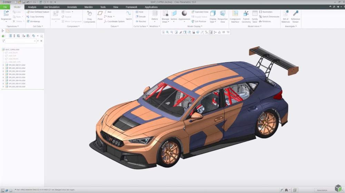This screenshot has height=193, width=345.
Task: Click Coordinate System
Action: coord(114,21)
